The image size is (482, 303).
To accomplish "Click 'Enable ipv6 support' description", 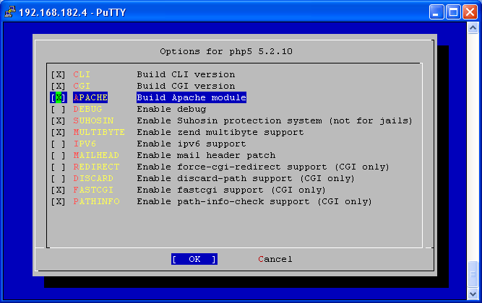I will [191, 144].
